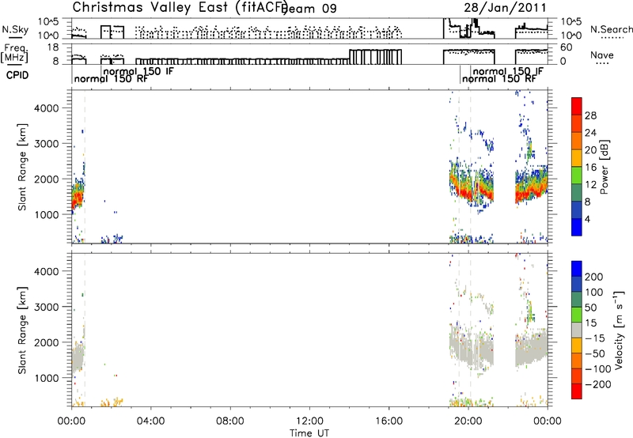Click the gray segment of velocity colorbar

pyautogui.click(x=577, y=330)
